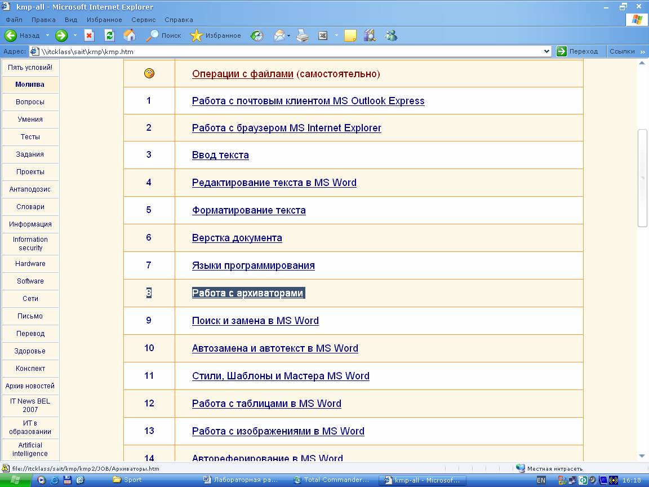Click the Refresh page icon
The width and height of the screenshot is (649, 487).
pos(109,36)
